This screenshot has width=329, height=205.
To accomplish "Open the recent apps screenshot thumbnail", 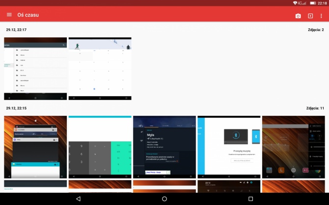I will (x=35, y=147).
